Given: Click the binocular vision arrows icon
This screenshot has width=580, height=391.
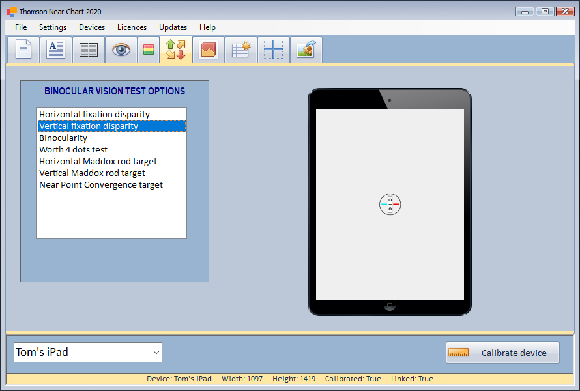Looking at the screenshot, I should point(176,50).
